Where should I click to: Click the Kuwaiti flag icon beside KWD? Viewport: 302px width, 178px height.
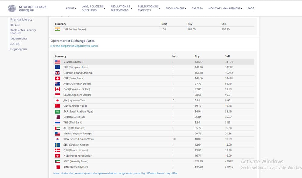coord(57,161)
